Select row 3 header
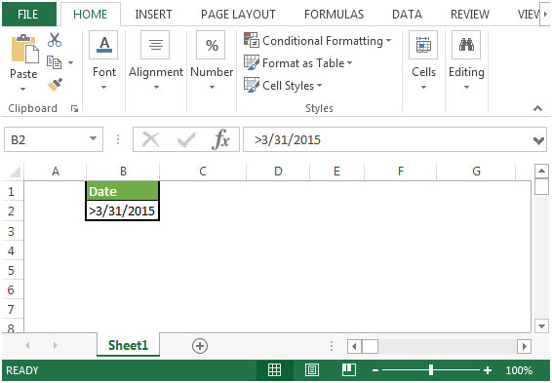Viewport: 552px width, 383px height. pyautogui.click(x=12, y=231)
